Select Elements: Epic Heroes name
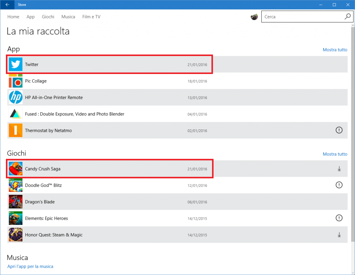The height and width of the screenshot is (275, 355). (46, 218)
